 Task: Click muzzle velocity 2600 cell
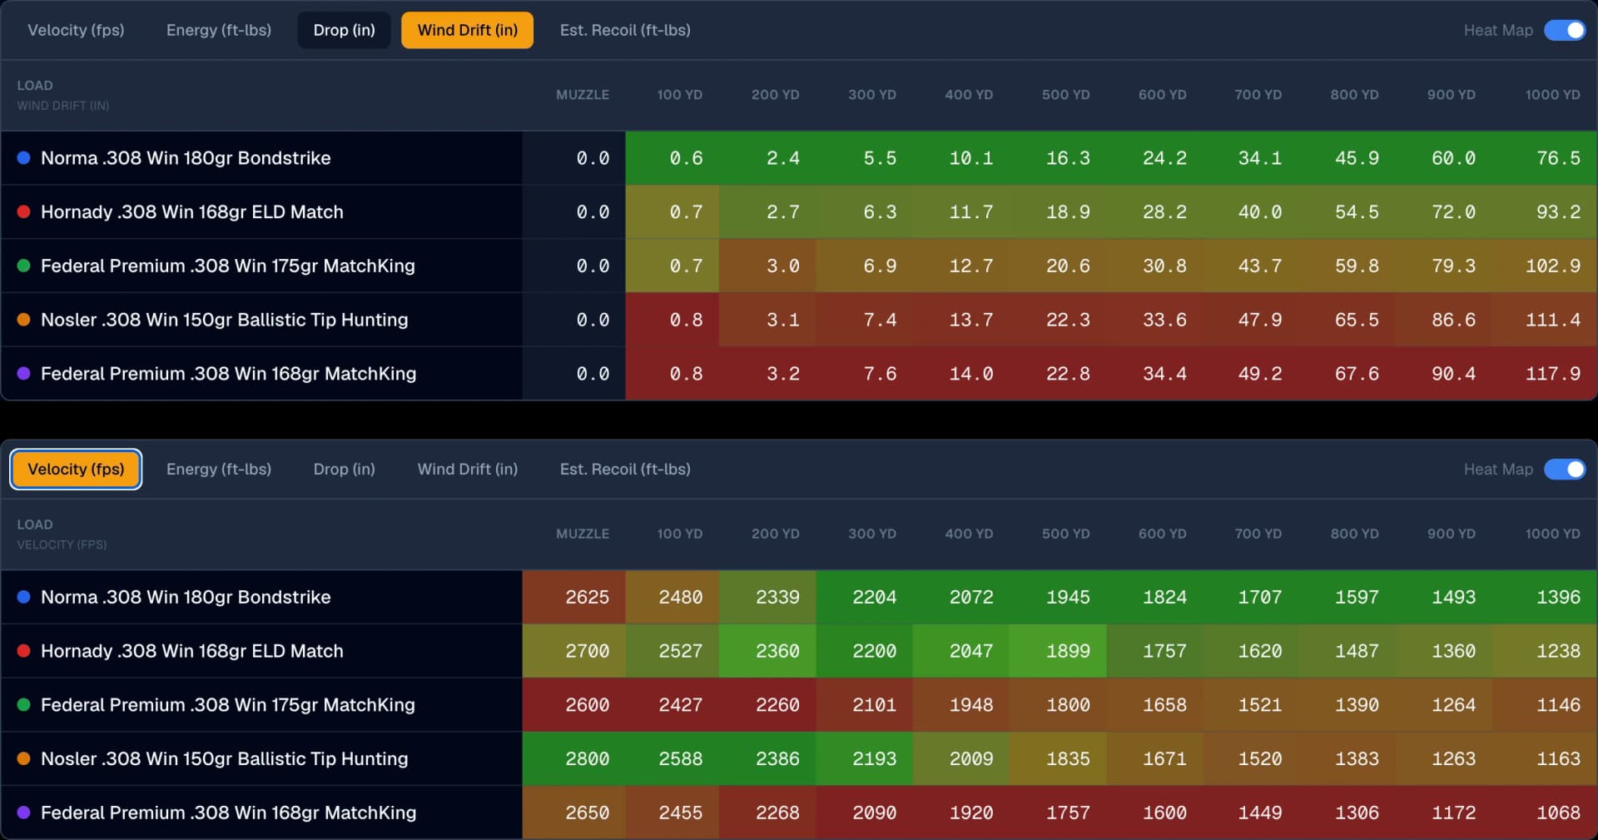tap(574, 705)
